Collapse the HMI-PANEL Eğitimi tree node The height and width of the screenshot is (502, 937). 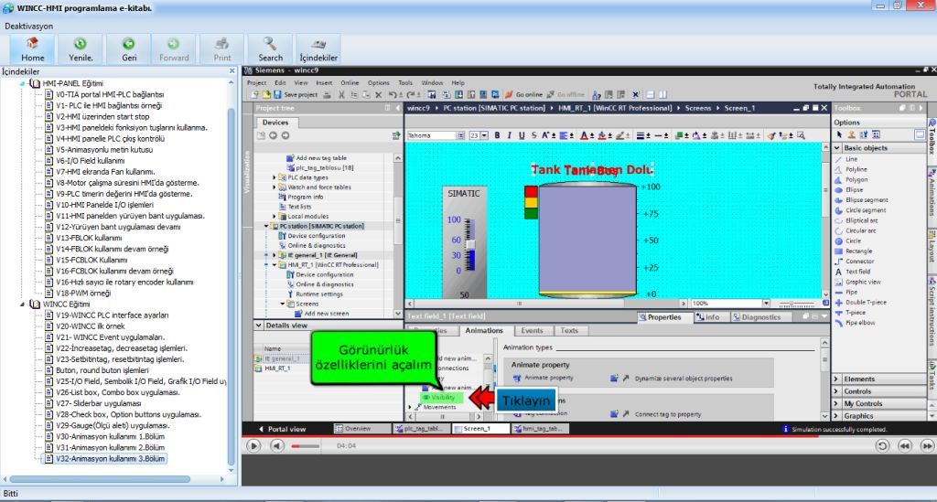click(23, 83)
